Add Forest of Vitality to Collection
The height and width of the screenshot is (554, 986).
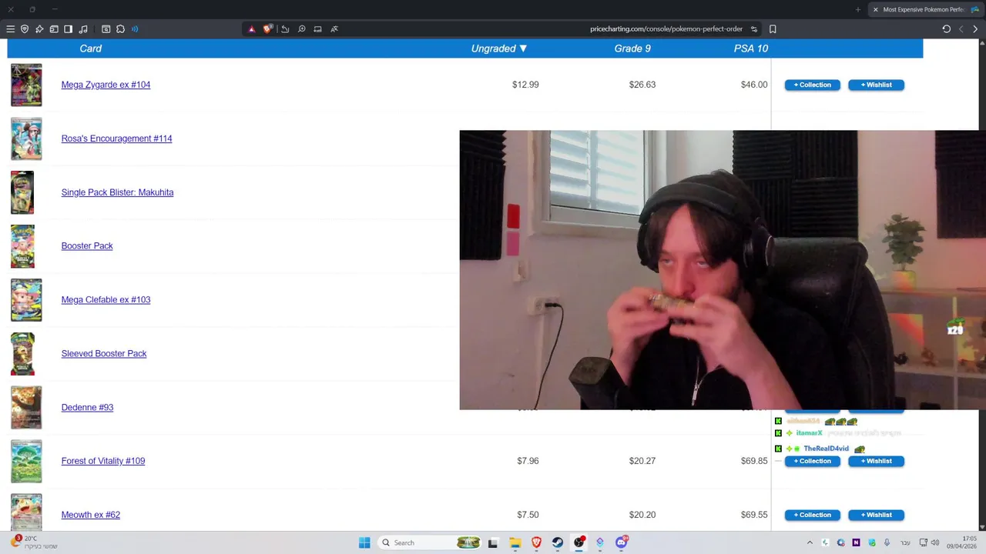(812, 461)
